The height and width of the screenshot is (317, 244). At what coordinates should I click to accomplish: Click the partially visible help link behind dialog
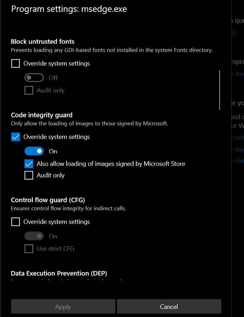234,33
